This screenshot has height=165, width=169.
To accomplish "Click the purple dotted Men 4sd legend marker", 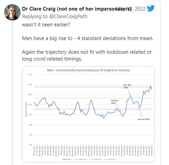I will tap(106, 160).
